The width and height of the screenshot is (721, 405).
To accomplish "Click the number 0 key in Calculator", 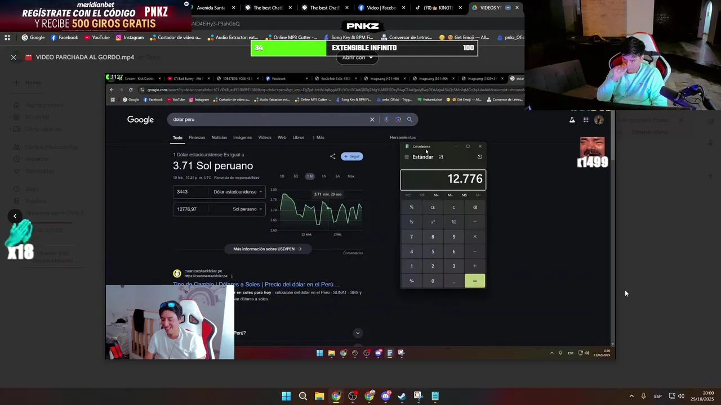I will [433, 281].
